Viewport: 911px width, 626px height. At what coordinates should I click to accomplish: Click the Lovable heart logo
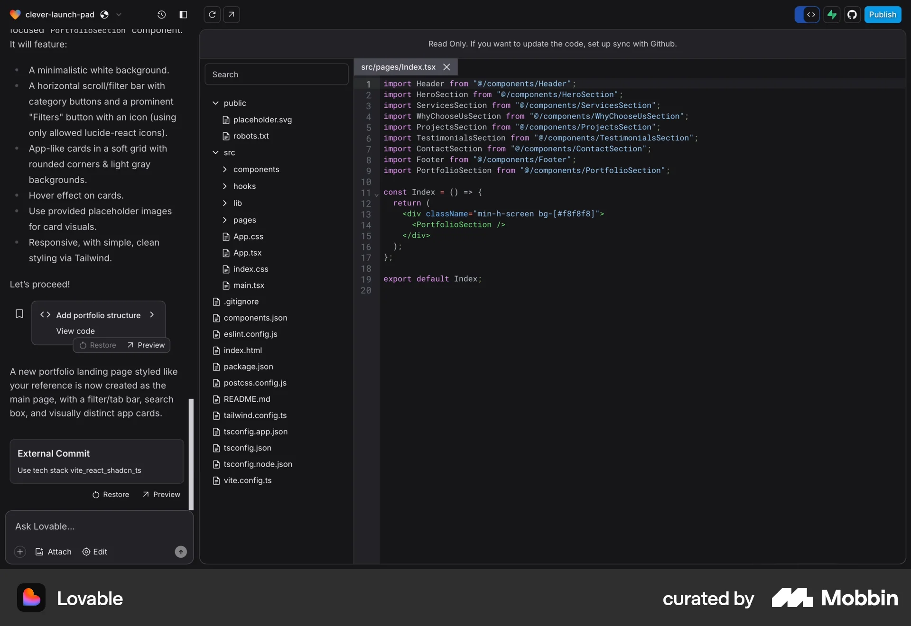(15, 14)
